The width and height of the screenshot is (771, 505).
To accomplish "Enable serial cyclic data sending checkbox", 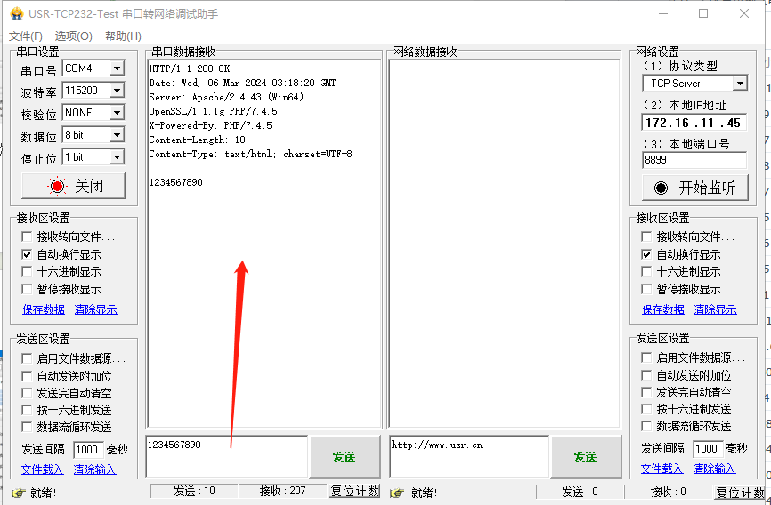I will [27, 427].
